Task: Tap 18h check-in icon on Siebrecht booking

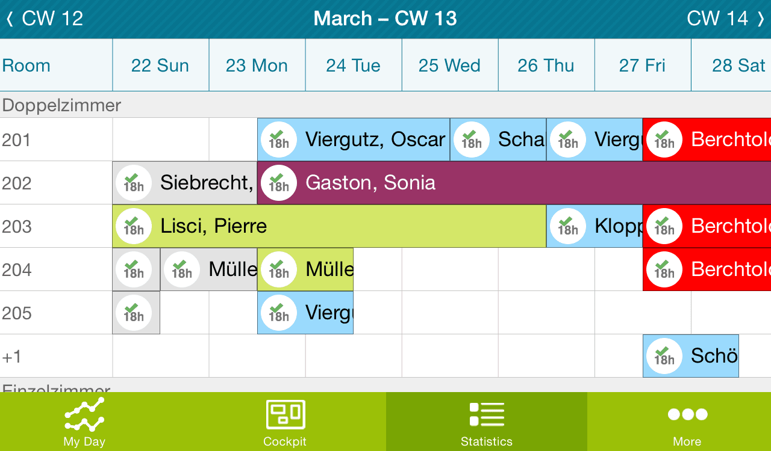Action: click(134, 183)
